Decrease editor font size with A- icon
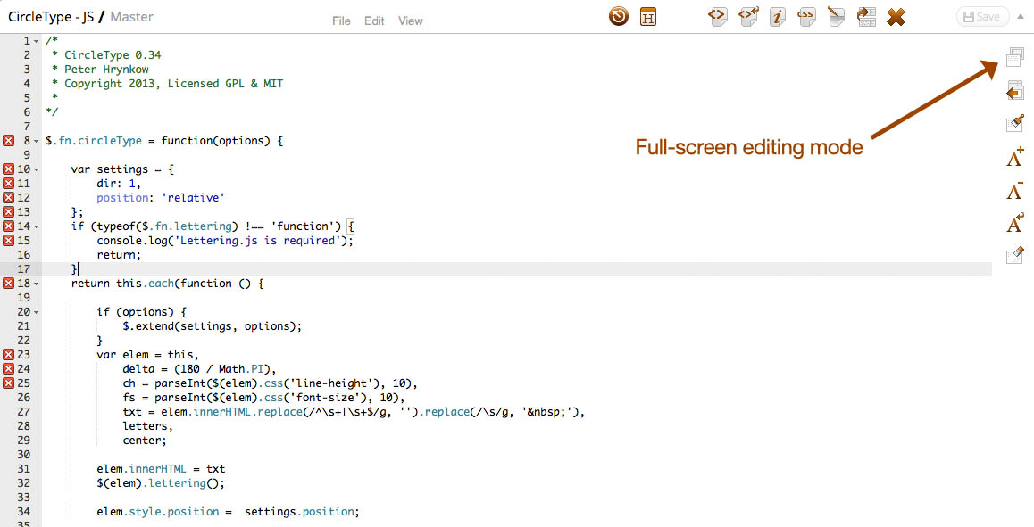This screenshot has width=1034, height=527. [1014, 190]
